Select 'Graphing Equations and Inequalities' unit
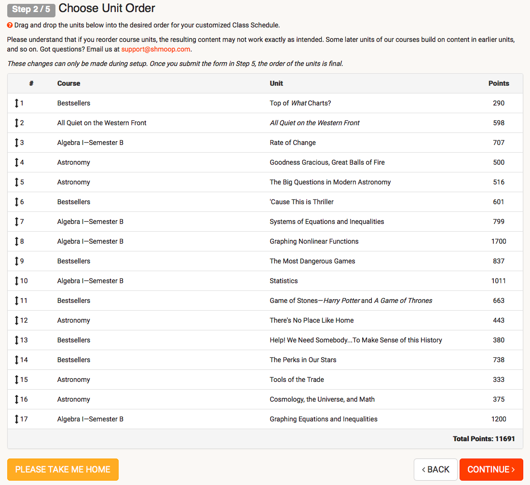The width and height of the screenshot is (530, 485). coord(324,419)
